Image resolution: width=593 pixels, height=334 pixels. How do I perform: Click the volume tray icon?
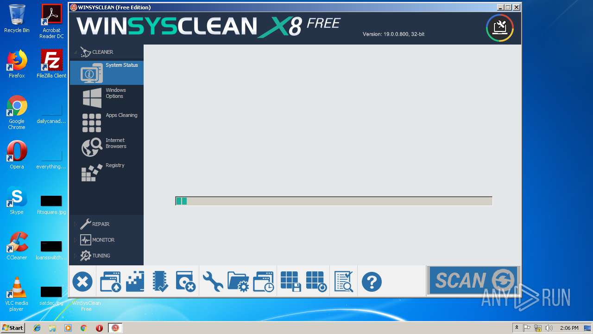click(x=549, y=328)
